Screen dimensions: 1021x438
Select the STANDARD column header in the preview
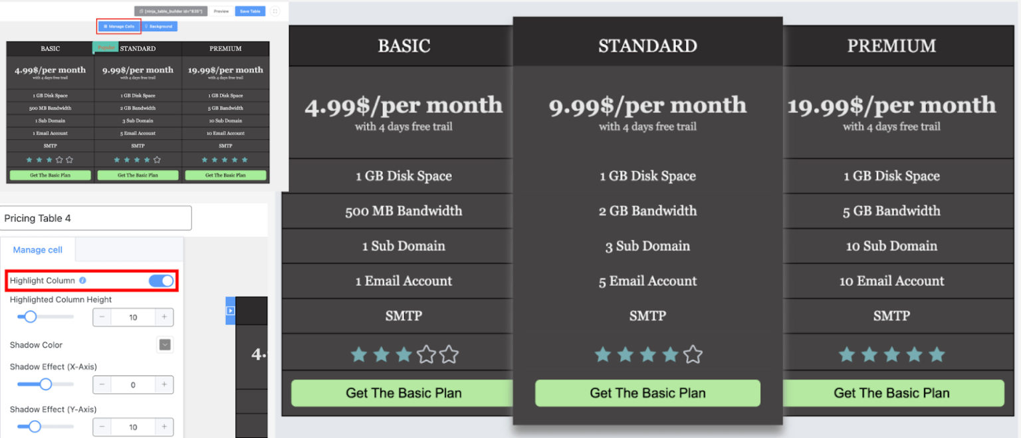(x=647, y=46)
